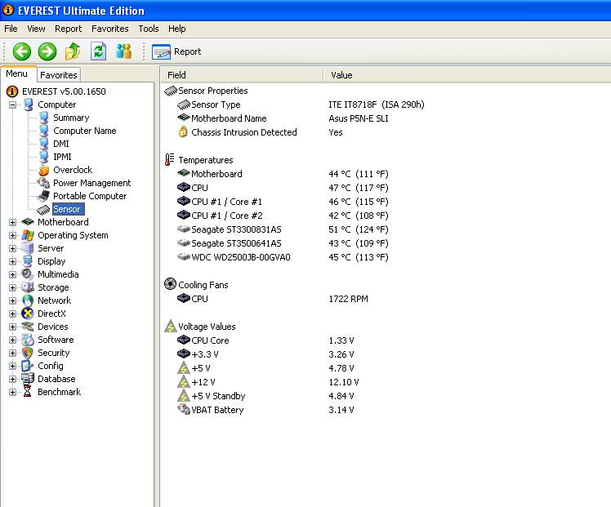Image resolution: width=611 pixels, height=507 pixels.
Task: Expand the Storage tree branch
Action: click(x=12, y=287)
